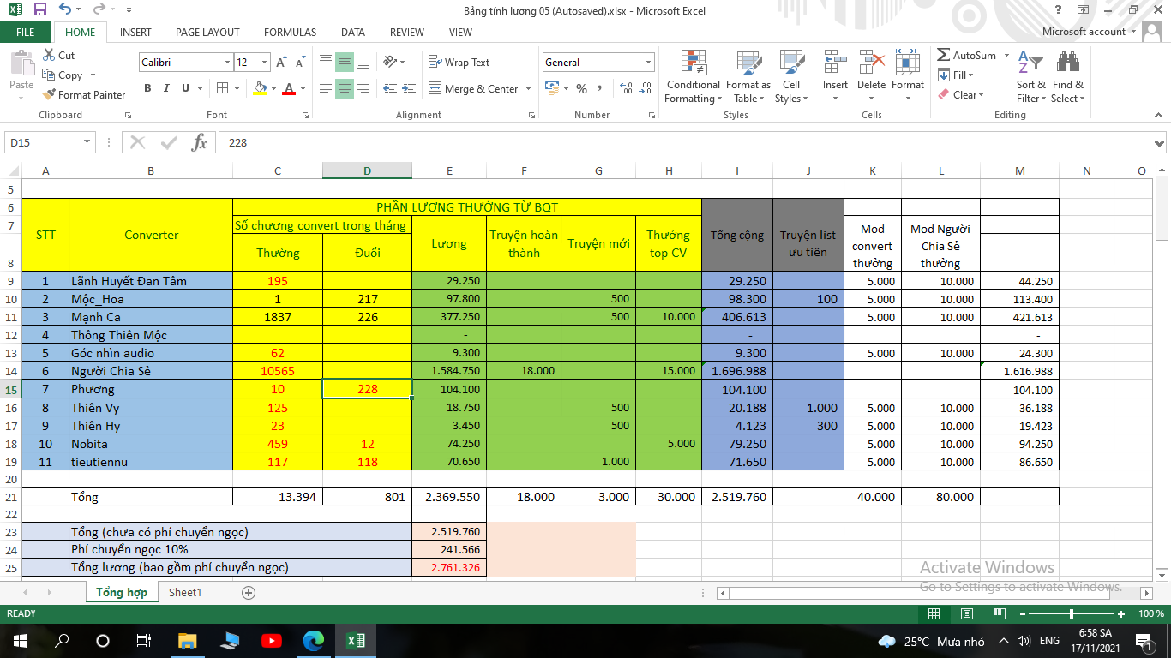Click Merge & Center button
This screenshot has height=658, width=1171.
tap(481, 89)
